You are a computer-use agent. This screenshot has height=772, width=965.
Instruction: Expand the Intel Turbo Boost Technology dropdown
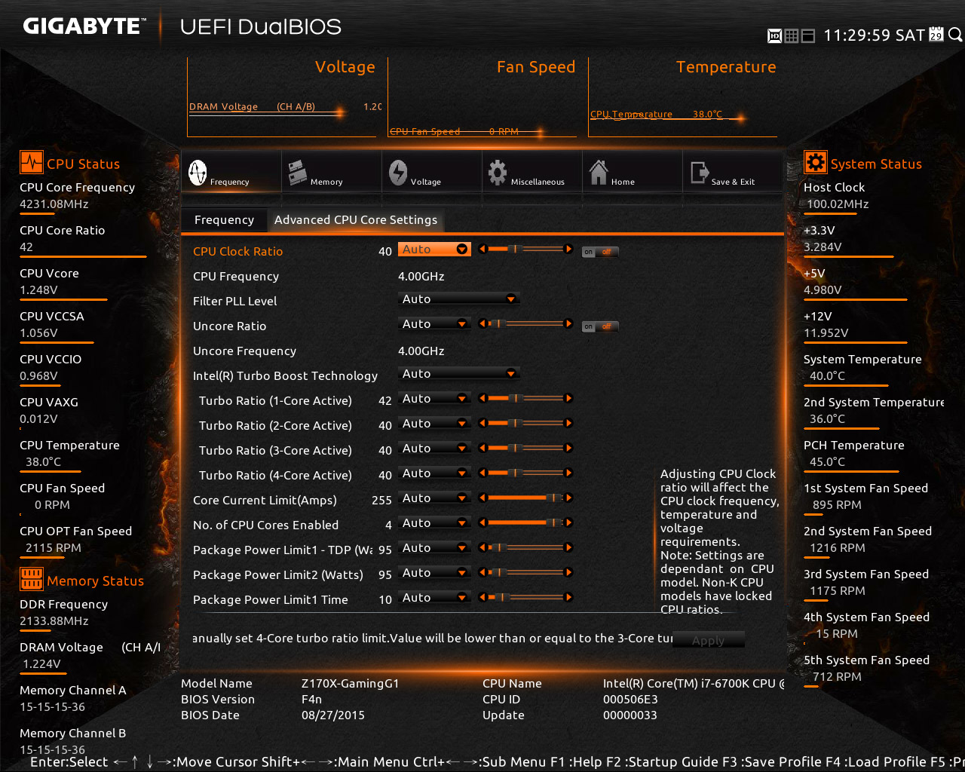click(458, 374)
